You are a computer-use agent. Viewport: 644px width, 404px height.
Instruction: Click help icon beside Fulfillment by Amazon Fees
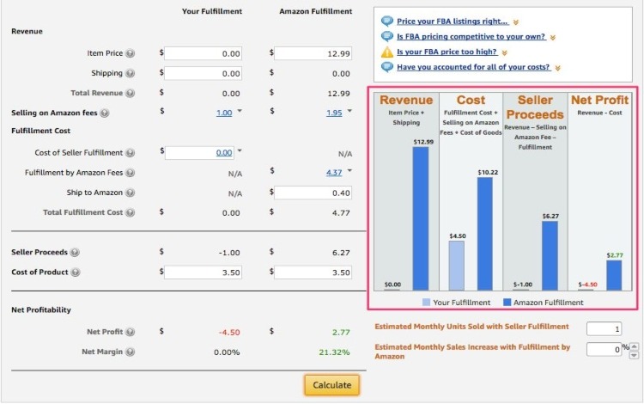131,173
